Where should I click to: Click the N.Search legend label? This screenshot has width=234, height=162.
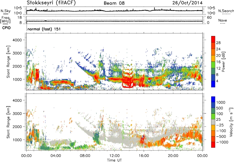(x=226, y=11)
